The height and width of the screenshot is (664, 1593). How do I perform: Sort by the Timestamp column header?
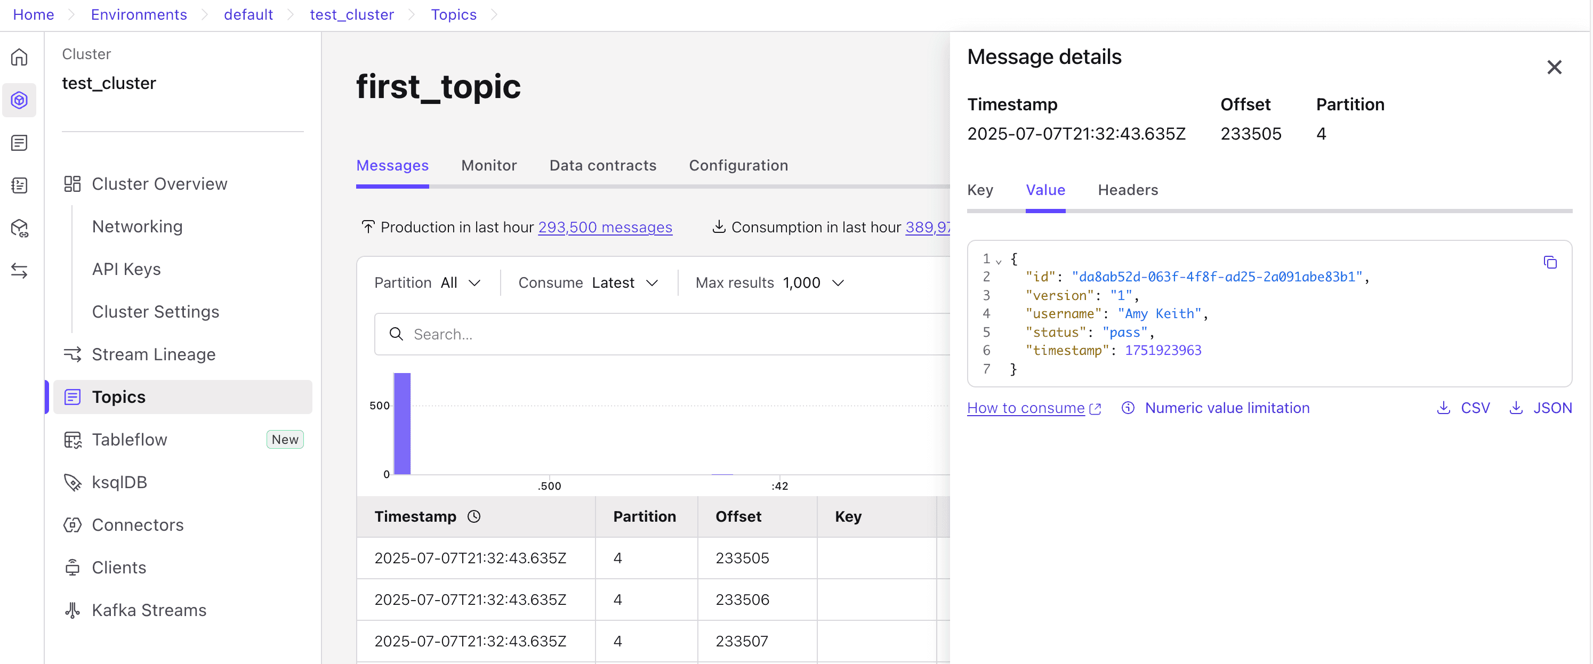[x=415, y=516]
